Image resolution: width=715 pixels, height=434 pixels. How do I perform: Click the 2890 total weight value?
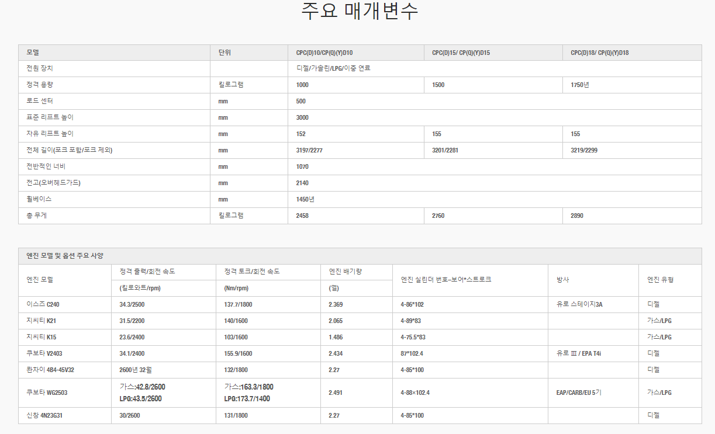coord(576,216)
